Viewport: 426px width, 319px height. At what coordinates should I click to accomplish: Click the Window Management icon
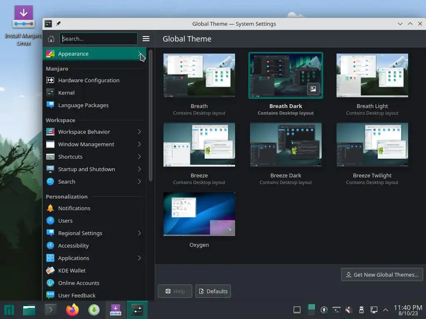coord(50,144)
